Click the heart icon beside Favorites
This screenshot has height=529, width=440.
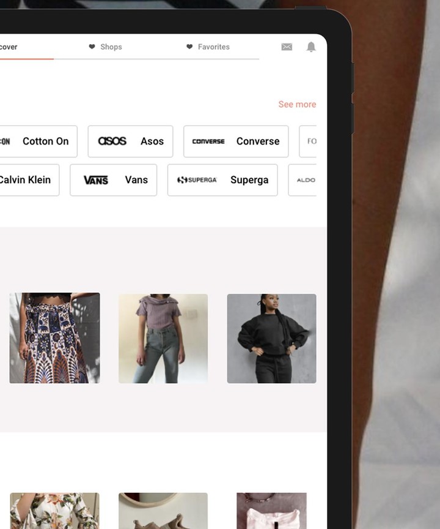point(189,47)
